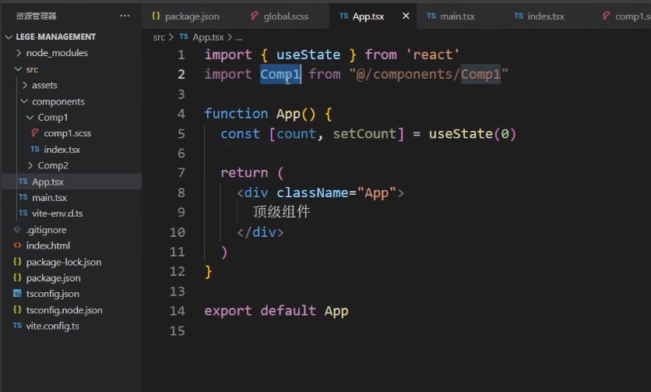Click TS icon of main.tsx in tree
The image size is (651, 392).
tap(23, 197)
